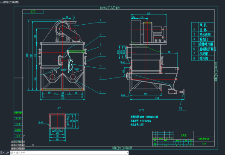
Task: Select the A section arrow label above the fan
Action: 75,18
